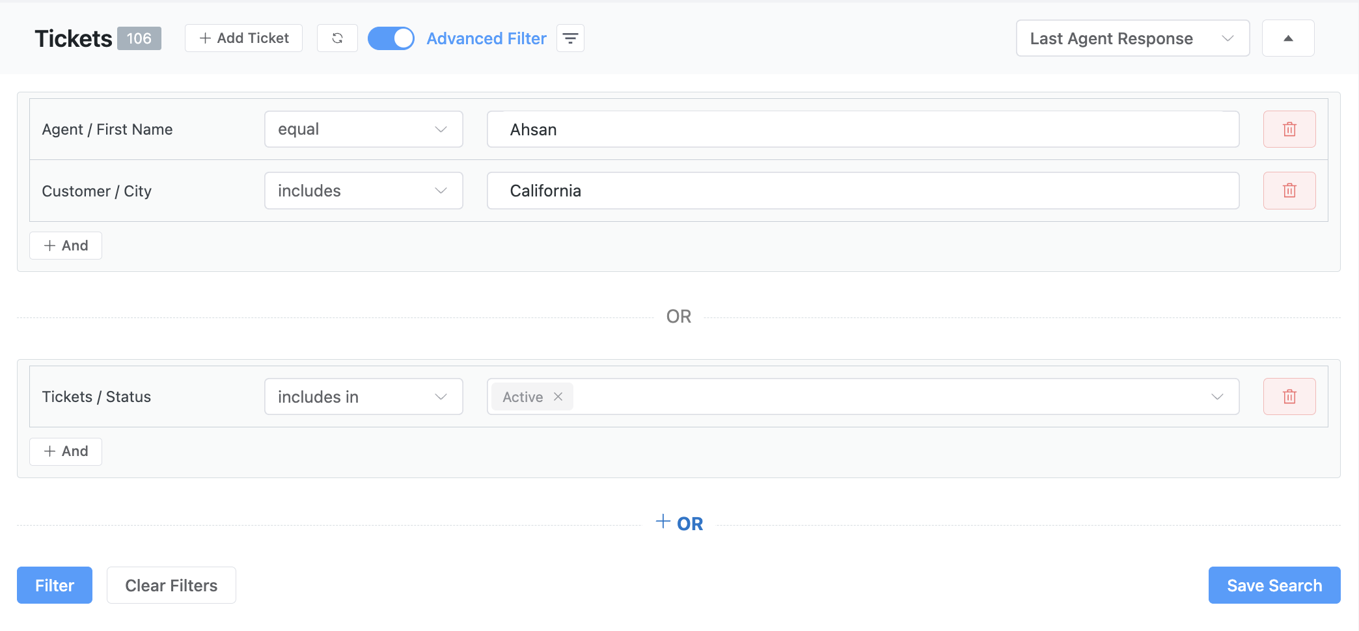Add a new OR condition group
The height and width of the screenshot is (631, 1359).
679,522
